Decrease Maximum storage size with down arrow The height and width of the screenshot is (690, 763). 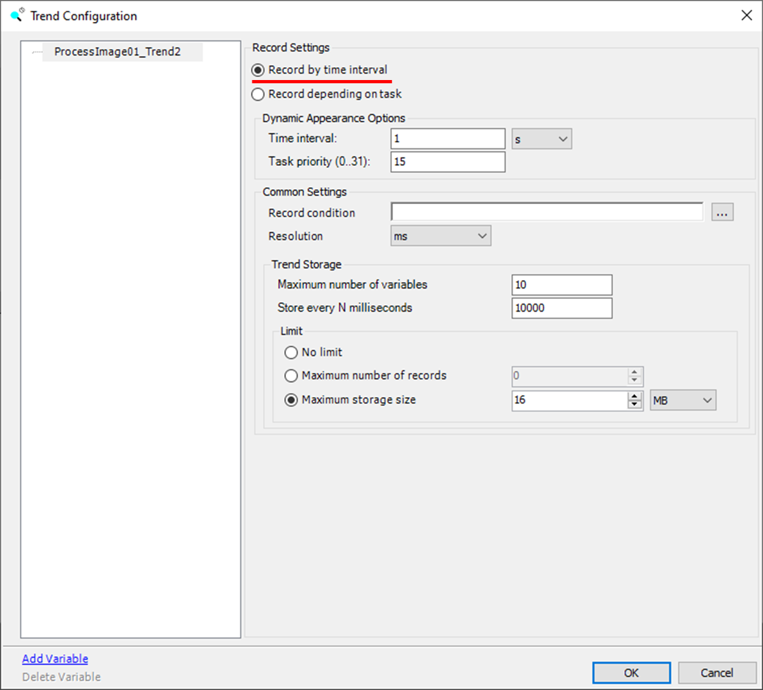coord(635,405)
